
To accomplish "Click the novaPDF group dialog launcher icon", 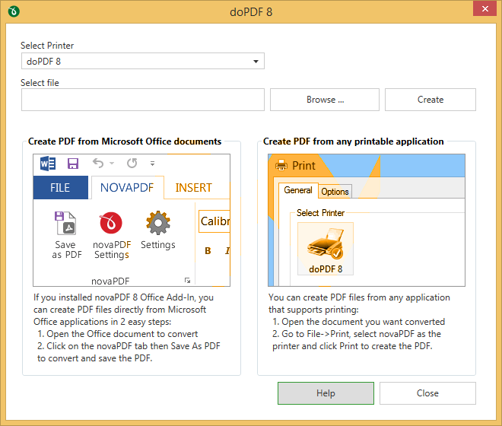I will click(x=187, y=281).
